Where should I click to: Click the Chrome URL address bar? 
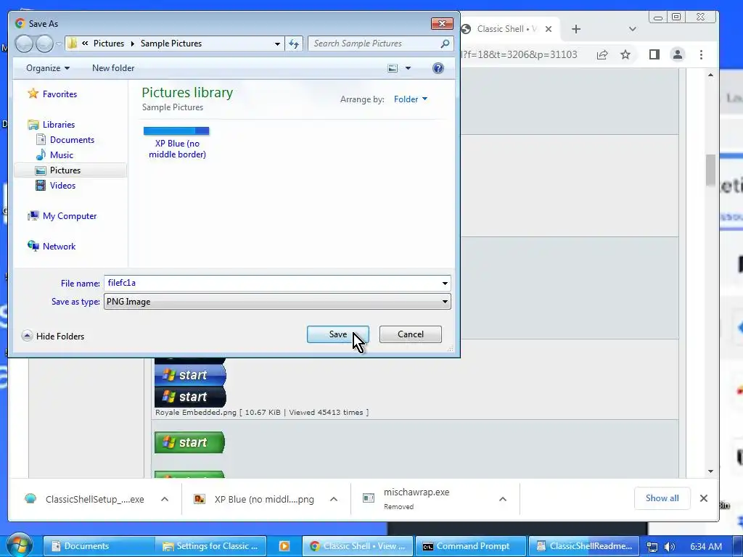coord(521,54)
